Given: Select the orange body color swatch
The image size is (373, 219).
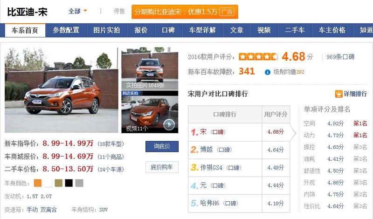Looking at the screenshot, I should [38, 183].
